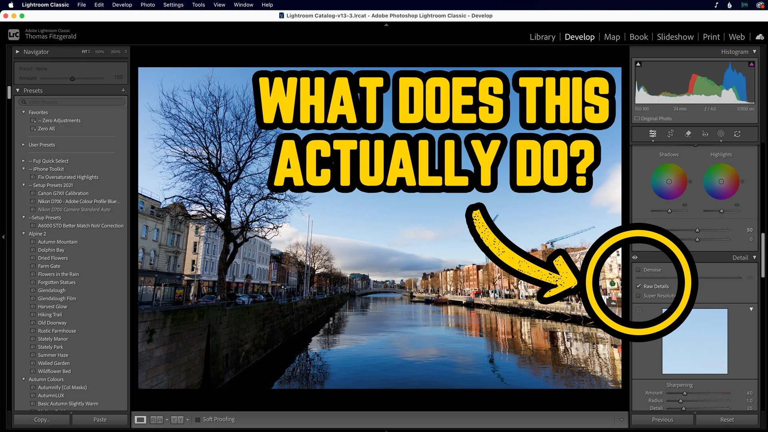Select the Dolphin Bay preset
Image resolution: width=768 pixels, height=432 pixels.
pos(52,250)
